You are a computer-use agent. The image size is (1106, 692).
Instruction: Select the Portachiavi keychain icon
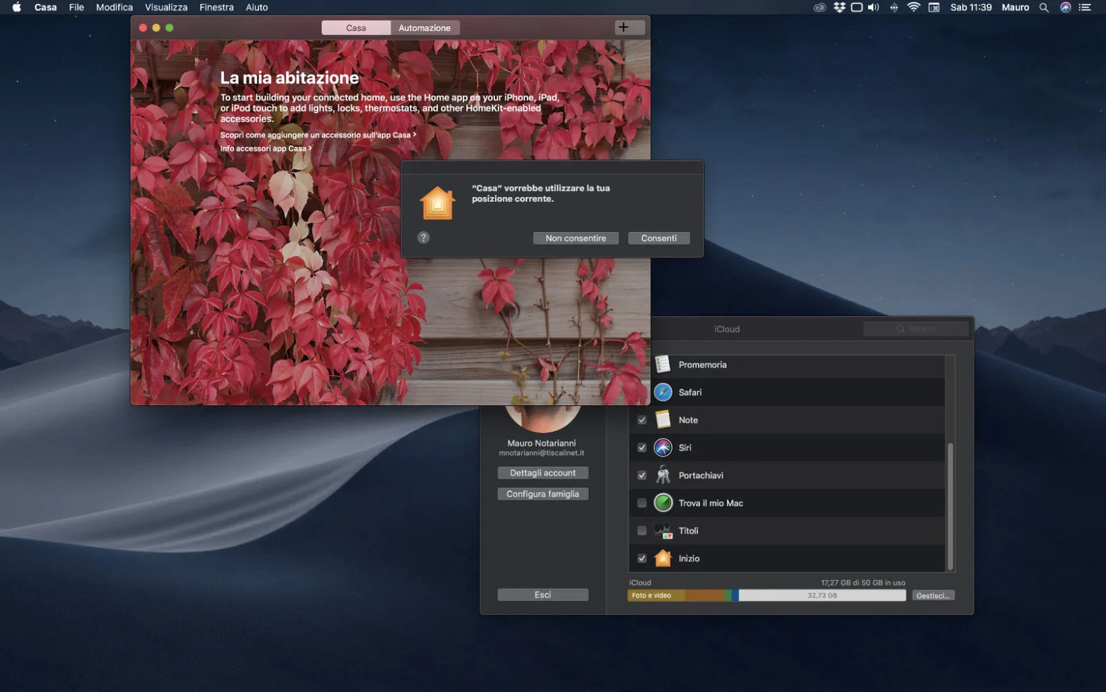pos(663,475)
